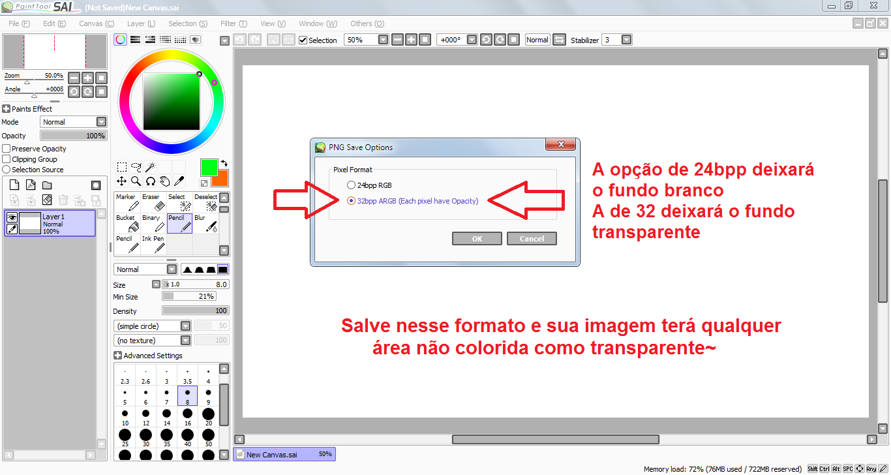Open the Canvas menu

[x=96, y=23]
